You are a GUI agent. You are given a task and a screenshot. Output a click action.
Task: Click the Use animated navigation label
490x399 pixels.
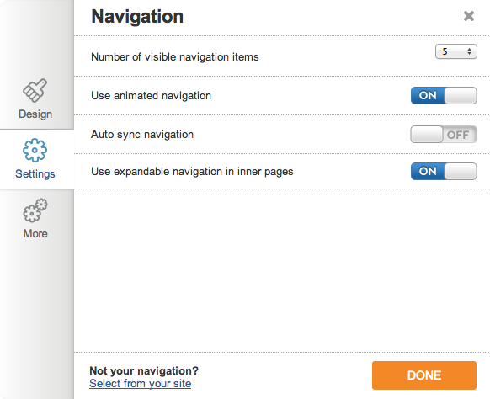point(152,96)
